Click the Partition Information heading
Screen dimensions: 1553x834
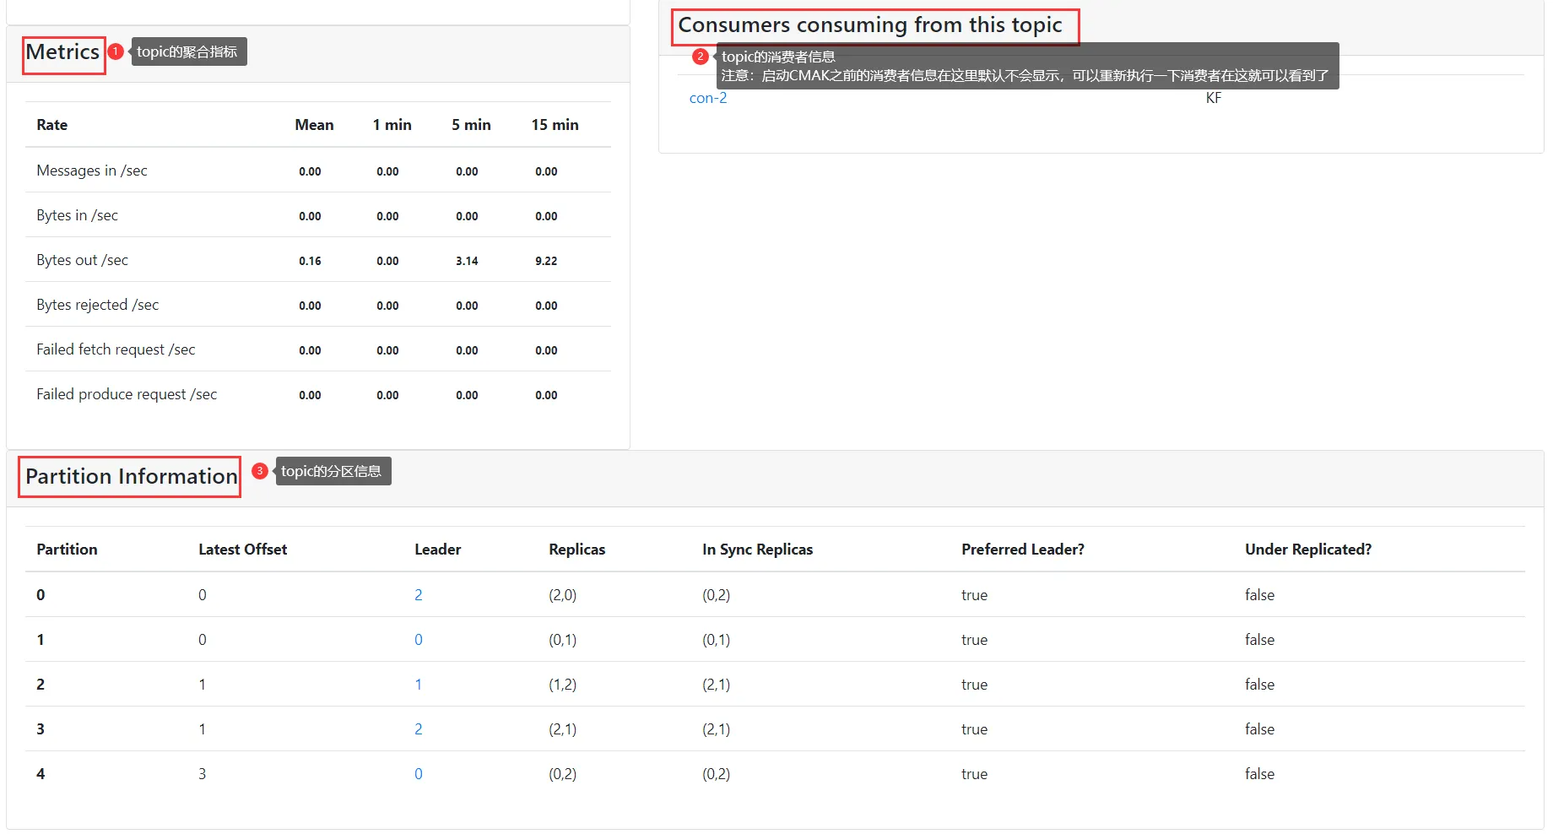[x=132, y=477]
